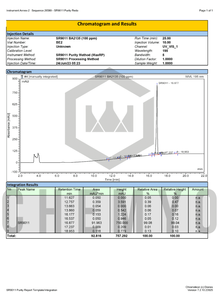Select the relative area value 99.08

click(x=148, y=223)
